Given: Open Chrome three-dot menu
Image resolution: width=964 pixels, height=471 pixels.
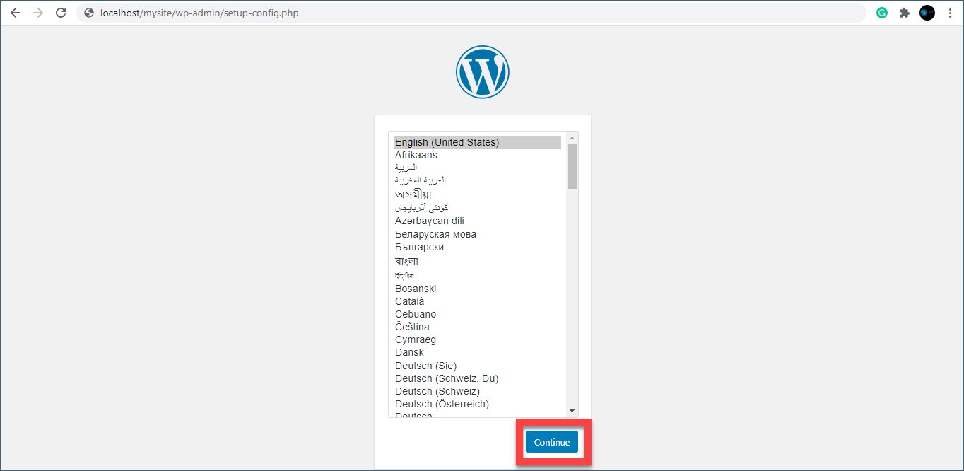Looking at the screenshot, I should [950, 13].
